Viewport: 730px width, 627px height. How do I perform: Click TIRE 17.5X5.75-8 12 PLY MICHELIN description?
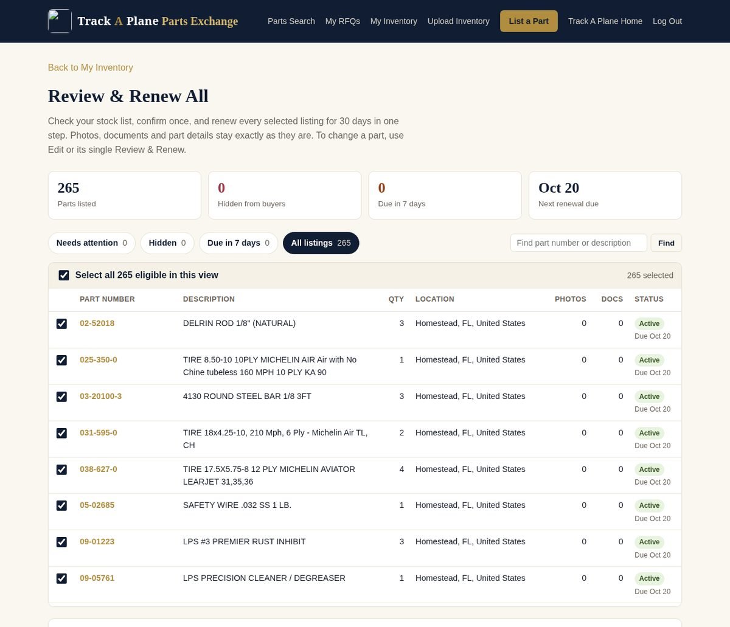[269, 476]
